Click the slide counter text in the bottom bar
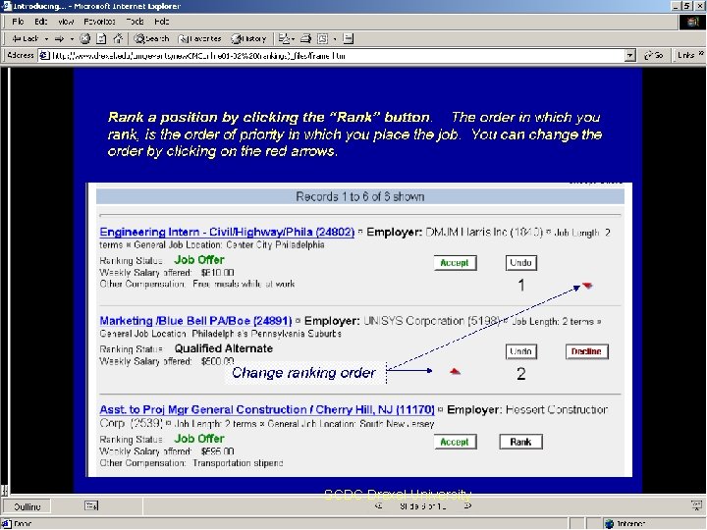This screenshot has height=530, width=707. click(x=423, y=506)
